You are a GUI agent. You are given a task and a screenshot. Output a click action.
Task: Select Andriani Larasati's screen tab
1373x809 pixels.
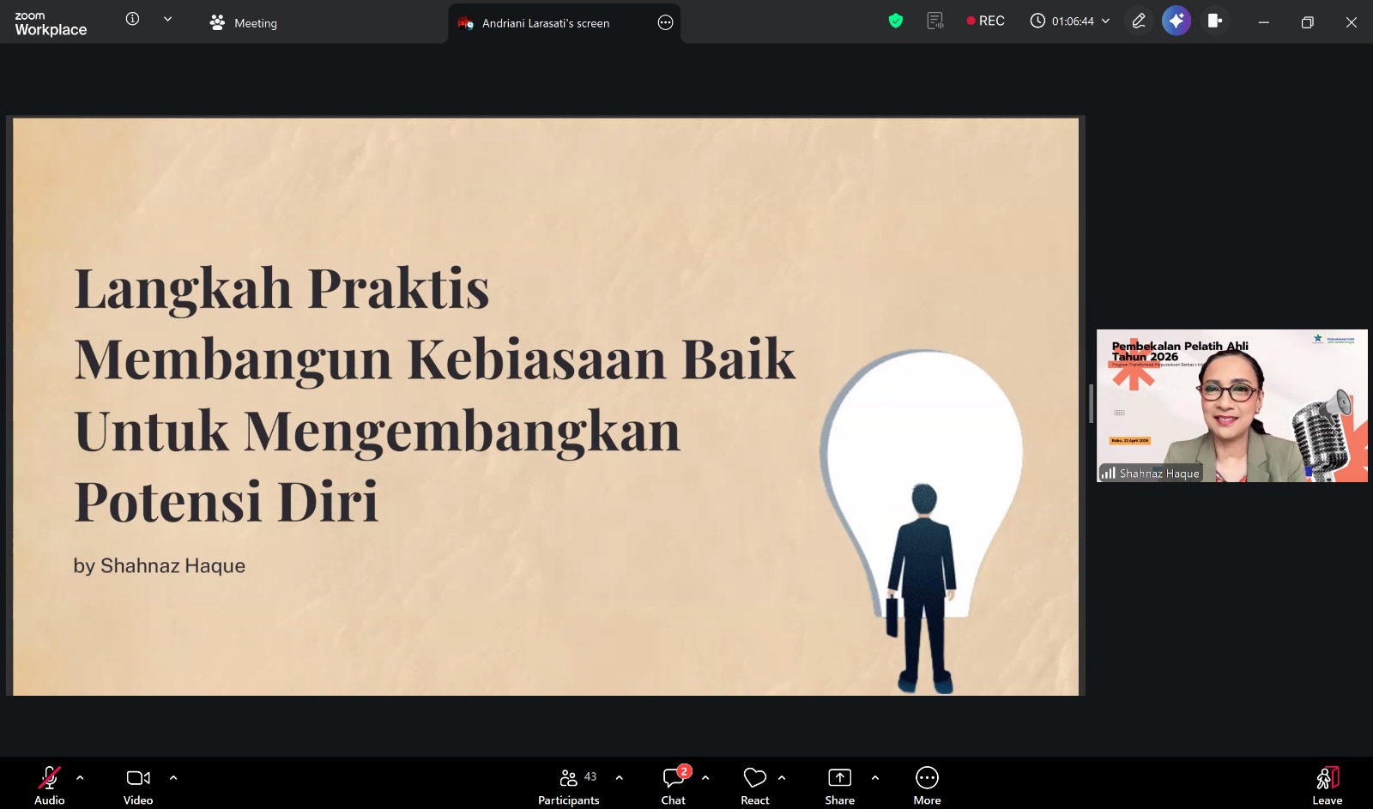click(x=545, y=23)
